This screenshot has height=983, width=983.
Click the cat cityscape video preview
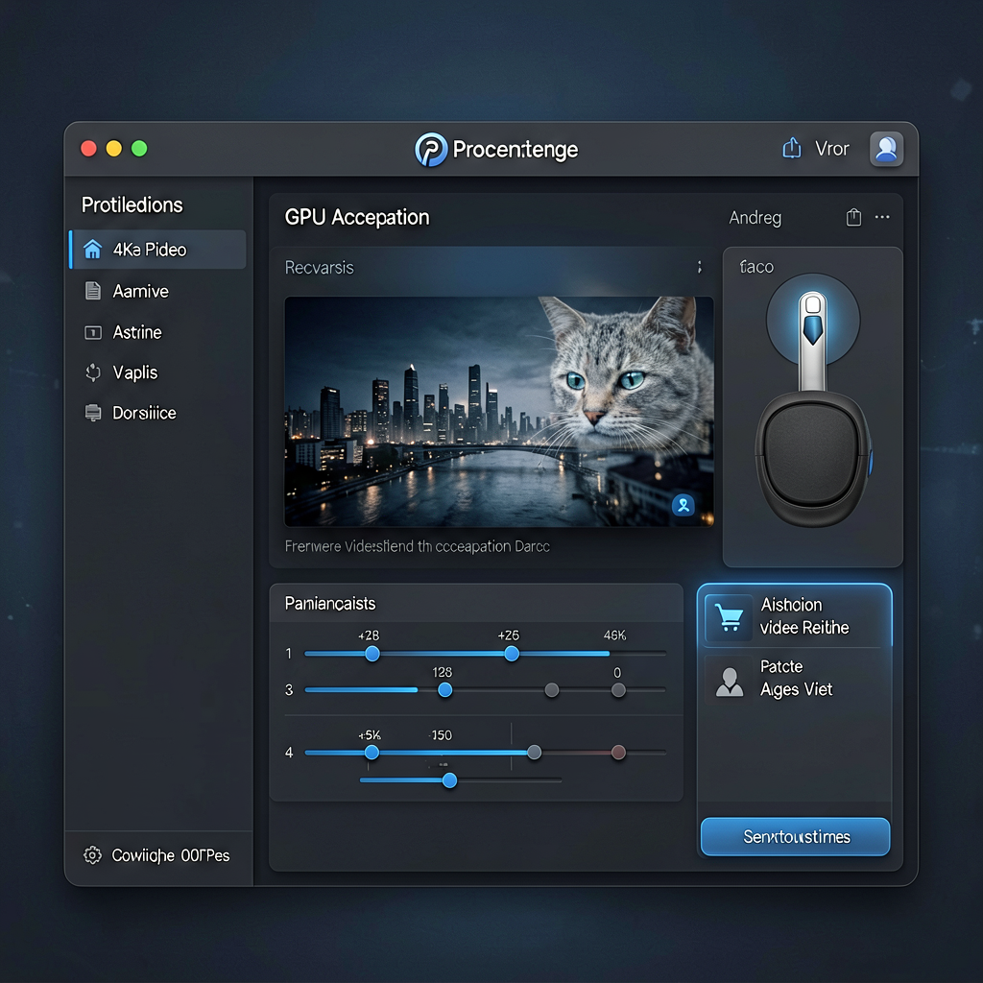point(499,411)
